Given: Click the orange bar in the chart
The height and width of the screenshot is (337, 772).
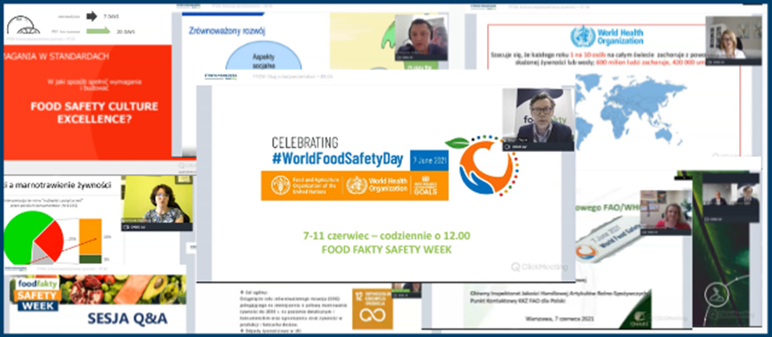Looking at the screenshot, I should click(90, 237).
